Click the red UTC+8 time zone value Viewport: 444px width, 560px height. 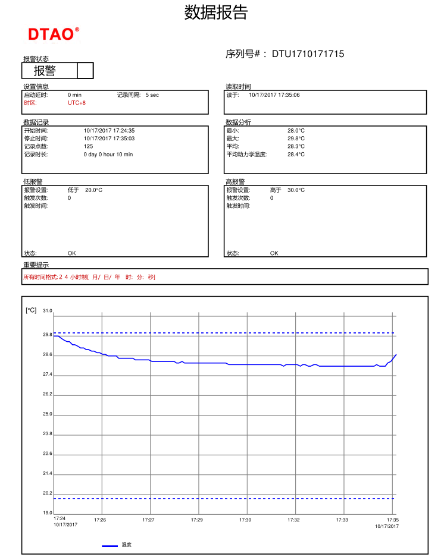pyautogui.click(x=77, y=103)
